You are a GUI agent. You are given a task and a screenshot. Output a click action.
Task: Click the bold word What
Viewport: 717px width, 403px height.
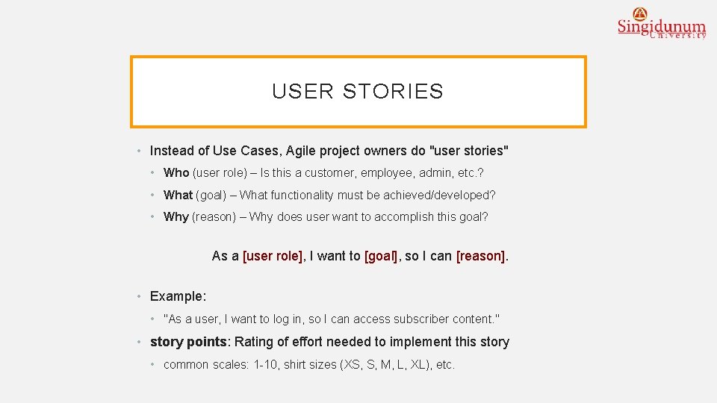tap(178, 195)
